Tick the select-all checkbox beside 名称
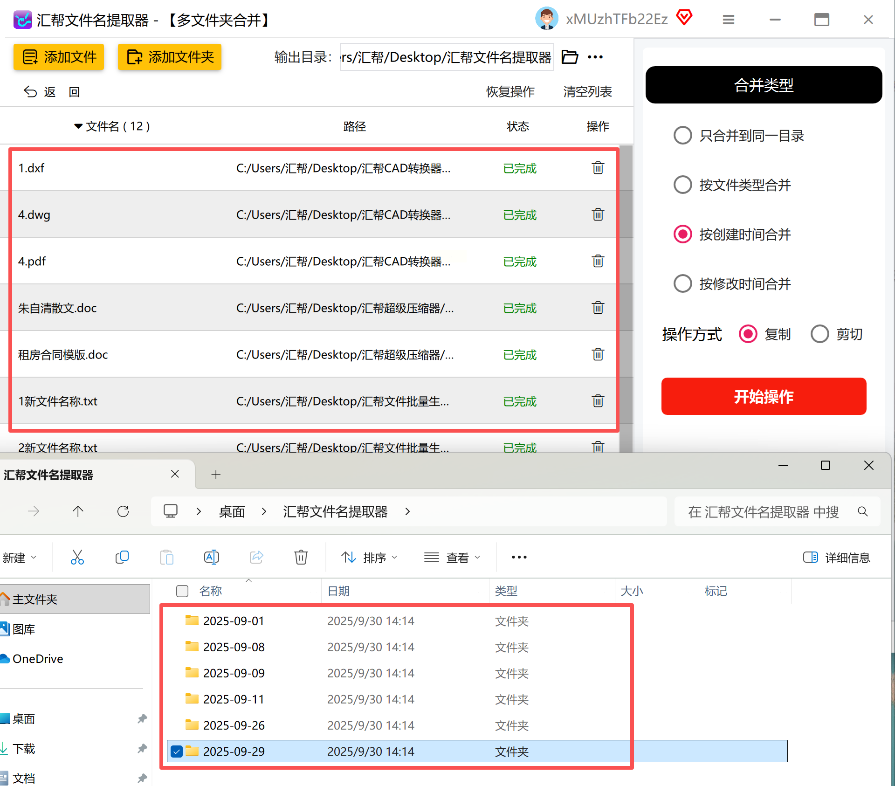The height and width of the screenshot is (786, 895). [x=182, y=591]
